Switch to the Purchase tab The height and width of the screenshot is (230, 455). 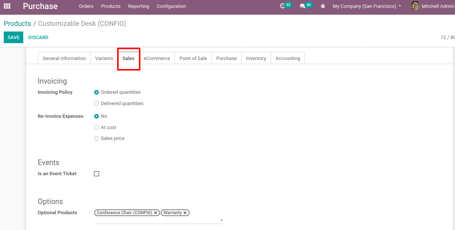tap(227, 58)
